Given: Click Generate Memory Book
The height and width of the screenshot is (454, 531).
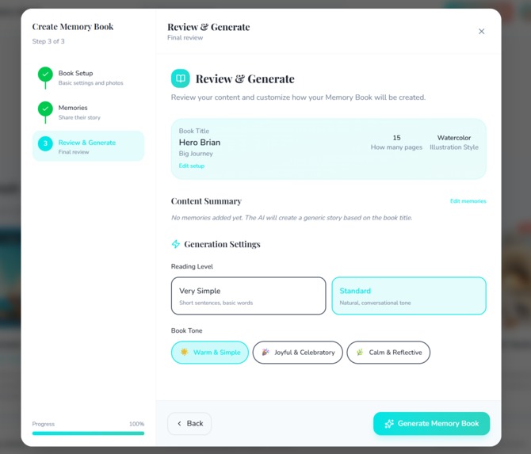Looking at the screenshot, I should [x=431, y=424].
